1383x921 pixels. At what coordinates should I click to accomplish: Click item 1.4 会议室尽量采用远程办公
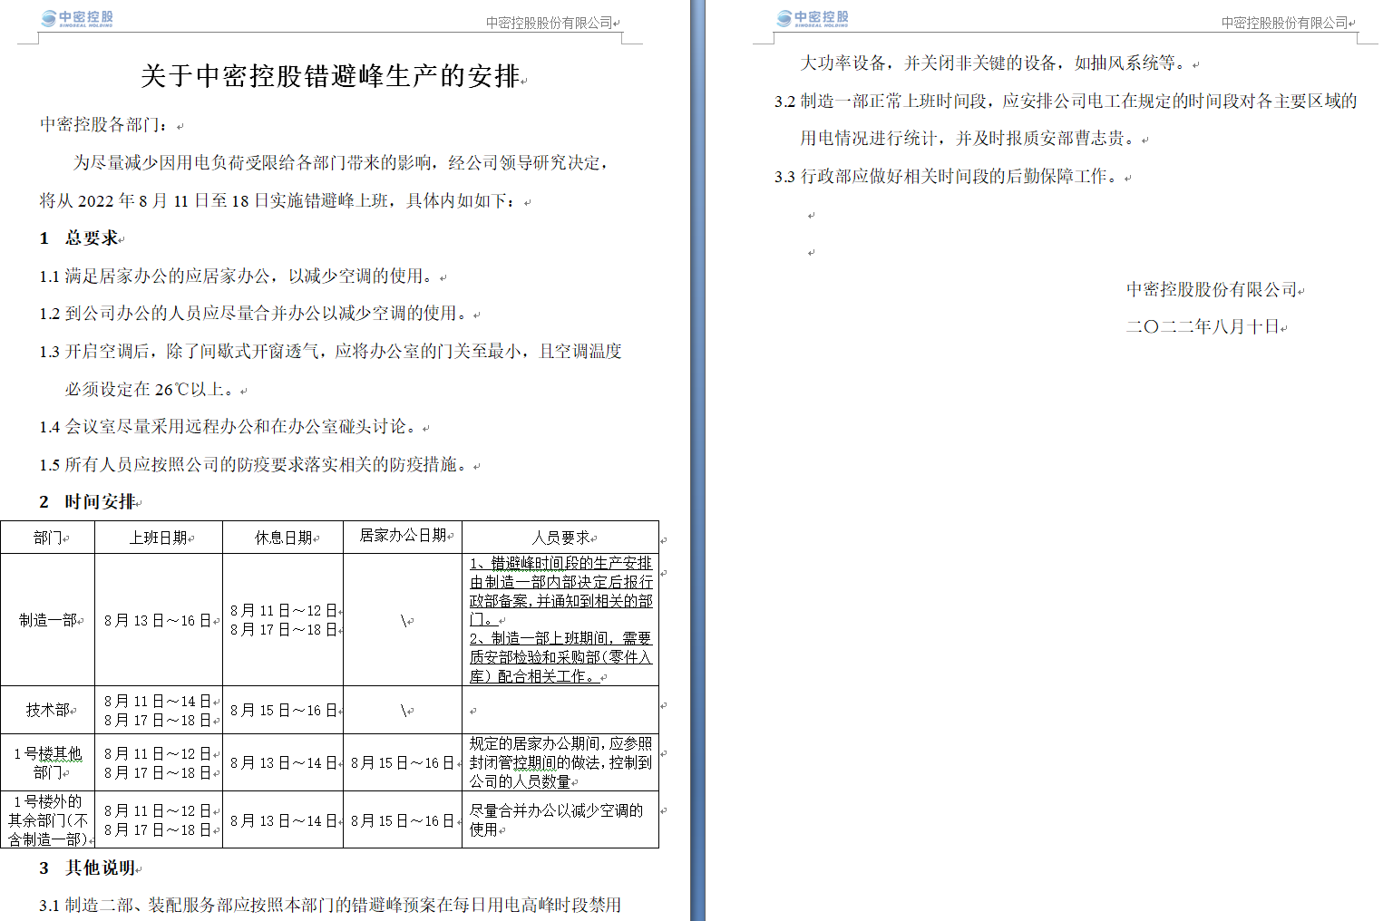point(230,427)
